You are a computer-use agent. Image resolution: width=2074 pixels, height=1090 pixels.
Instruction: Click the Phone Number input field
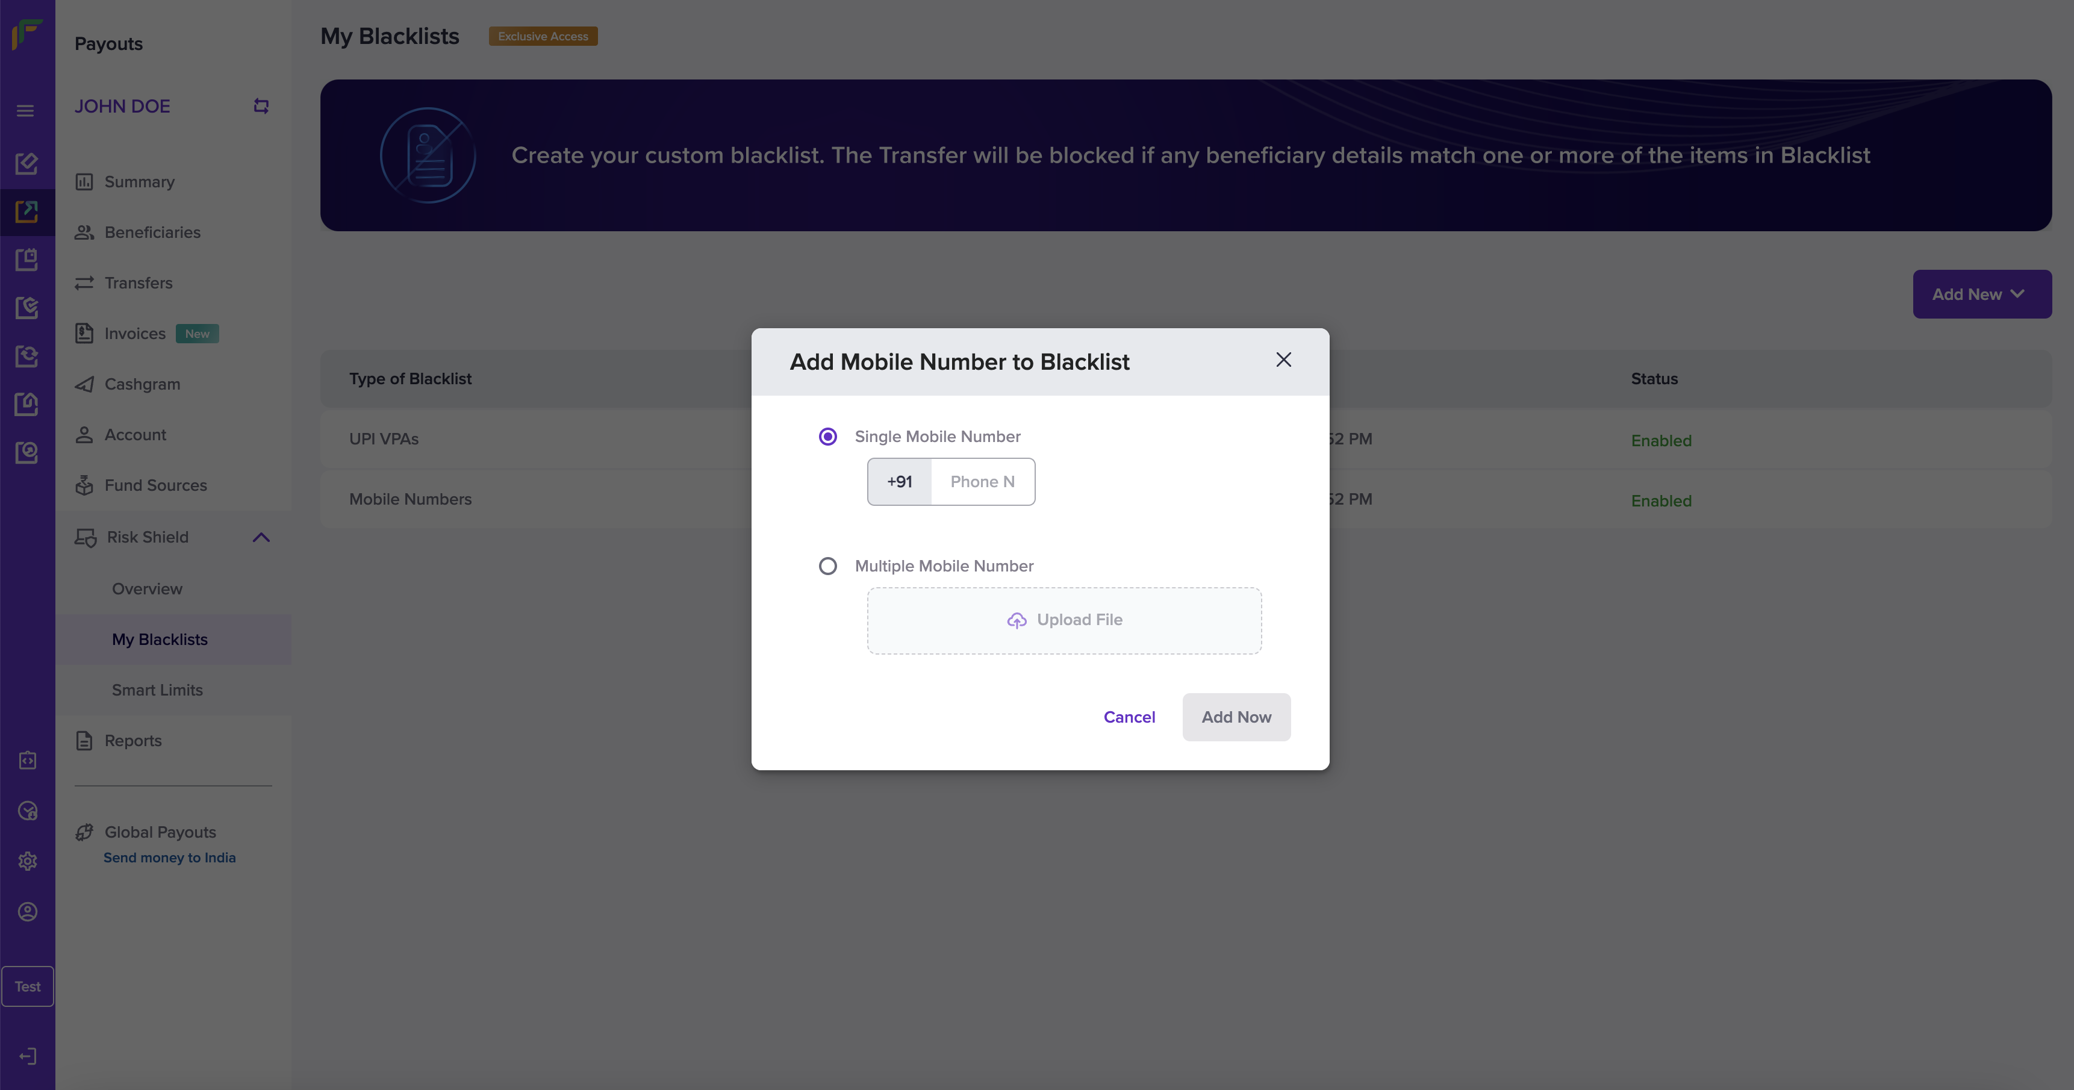pyautogui.click(x=982, y=481)
